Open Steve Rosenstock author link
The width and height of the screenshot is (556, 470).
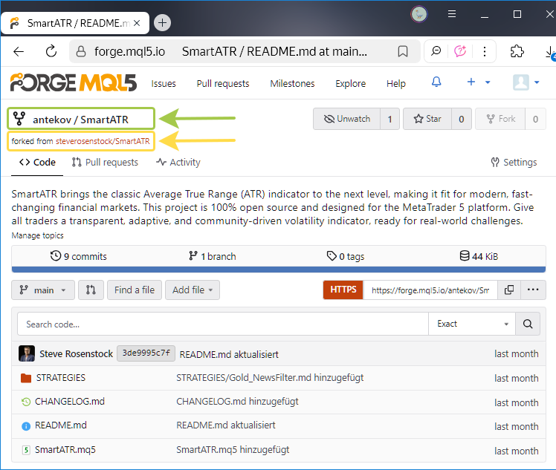pos(76,354)
